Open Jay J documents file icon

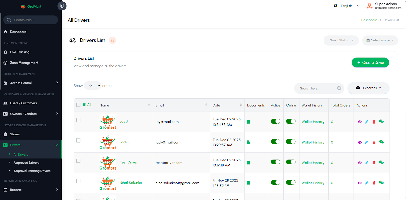coord(249,122)
